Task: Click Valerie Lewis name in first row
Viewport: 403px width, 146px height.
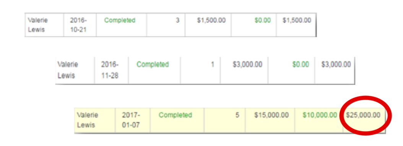Action: click(x=36, y=25)
